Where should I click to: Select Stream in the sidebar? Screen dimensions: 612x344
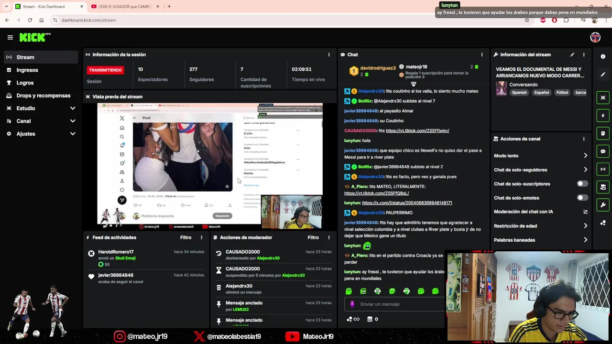pos(41,57)
